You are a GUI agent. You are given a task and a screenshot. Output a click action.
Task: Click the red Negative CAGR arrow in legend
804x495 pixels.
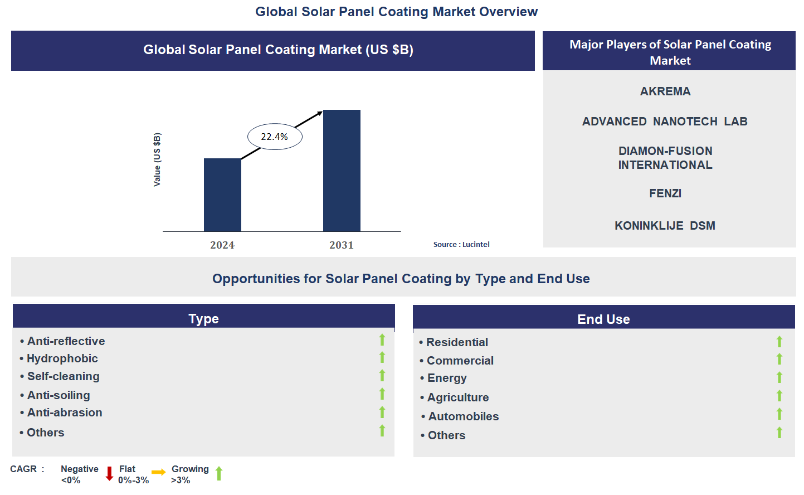[x=109, y=474]
